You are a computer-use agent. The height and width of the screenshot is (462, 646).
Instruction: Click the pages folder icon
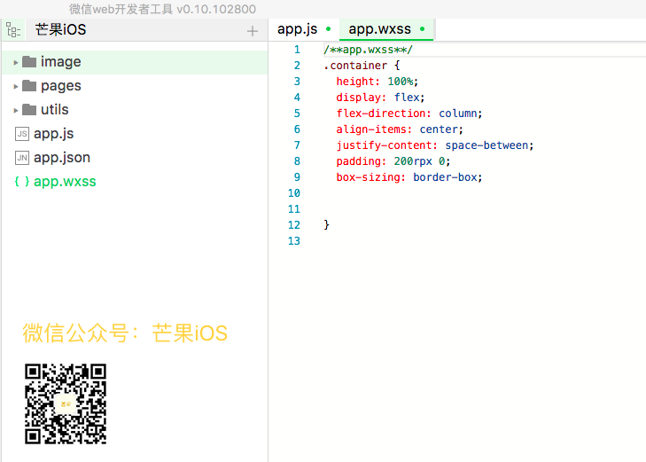point(29,86)
